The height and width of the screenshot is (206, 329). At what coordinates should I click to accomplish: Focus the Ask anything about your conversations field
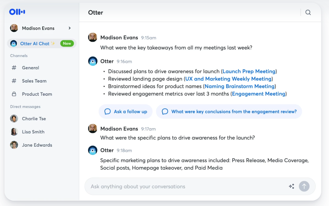(200, 186)
